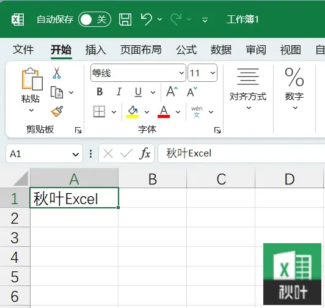This screenshot has width=325, height=308.
Task: Confirm cell entry with the checkmark icon
Action: pyautogui.click(x=126, y=153)
